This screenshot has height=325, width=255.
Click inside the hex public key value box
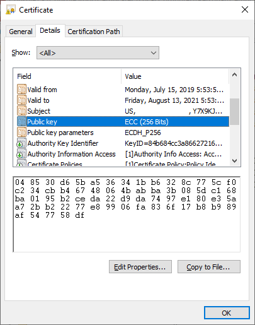[x=127, y=214]
